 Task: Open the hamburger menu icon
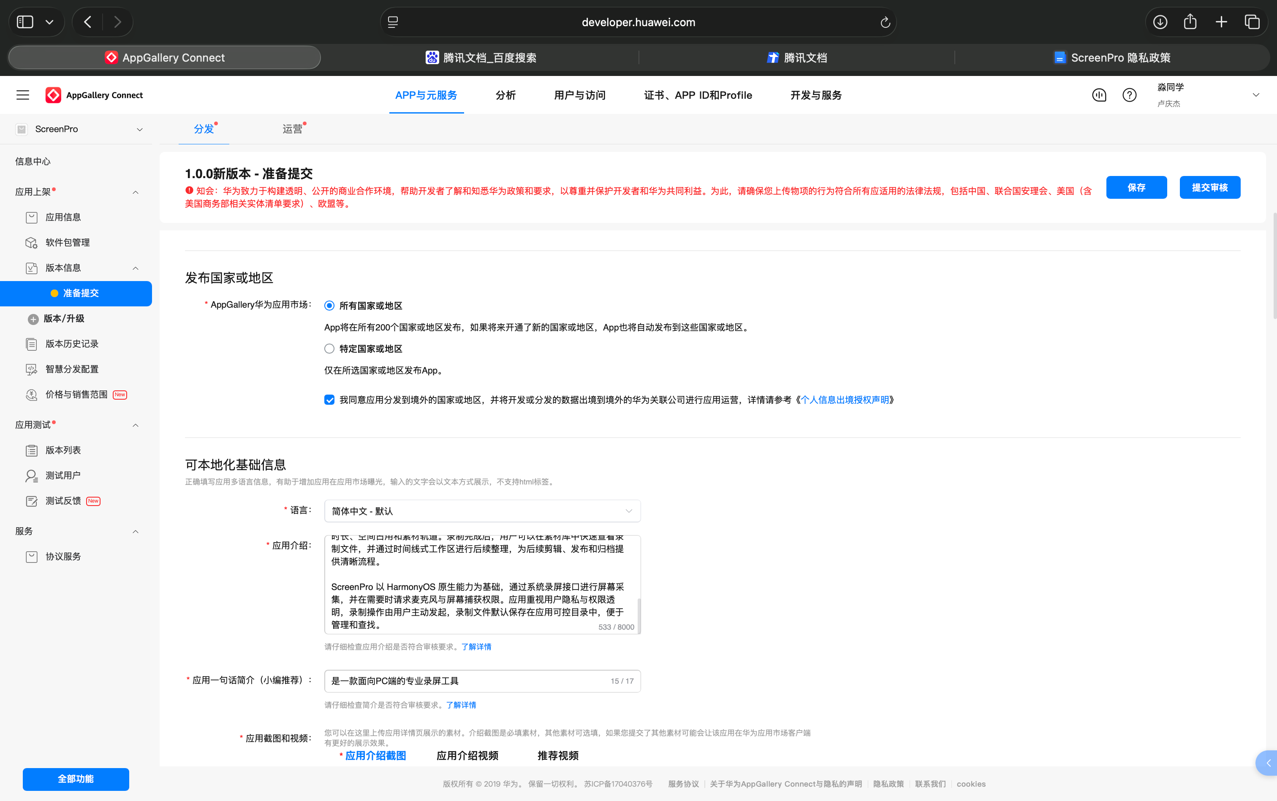pyautogui.click(x=23, y=95)
